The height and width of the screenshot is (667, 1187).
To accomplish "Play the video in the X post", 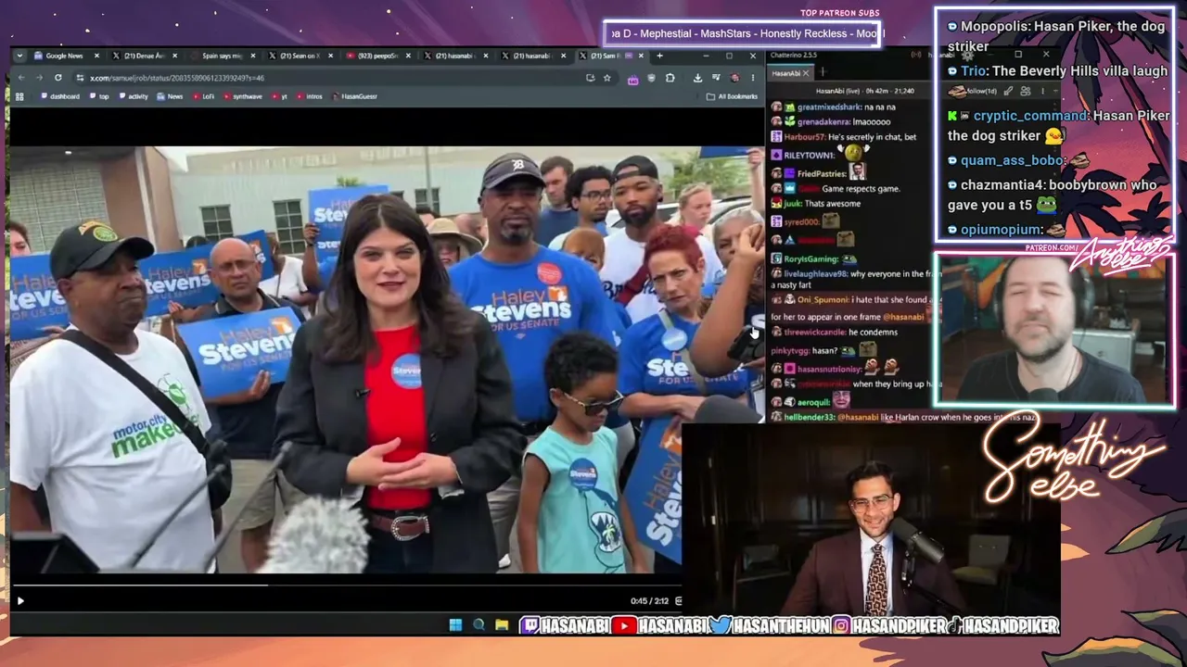I will click(20, 600).
